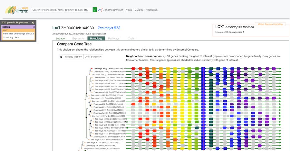Image resolution: width=290 pixels, height=151 pixels.
Task: Open the Color Scheme dropdown
Action: 94,57
